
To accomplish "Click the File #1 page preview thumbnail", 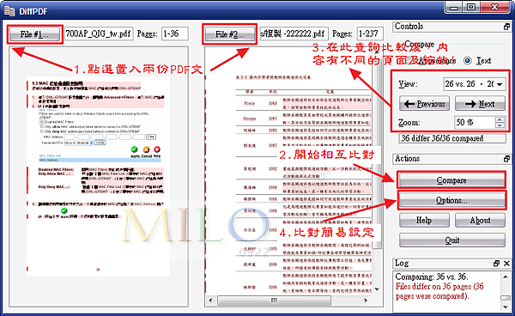I will [x=98, y=176].
